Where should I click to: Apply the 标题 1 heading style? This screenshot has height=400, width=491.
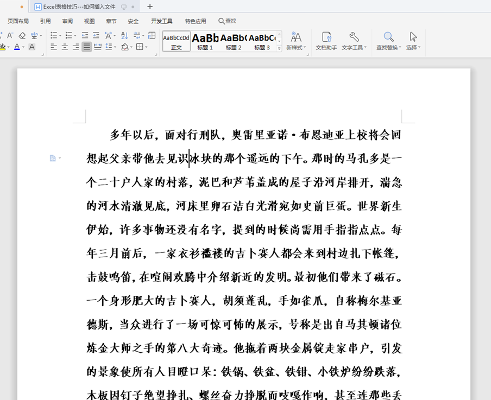click(x=205, y=41)
